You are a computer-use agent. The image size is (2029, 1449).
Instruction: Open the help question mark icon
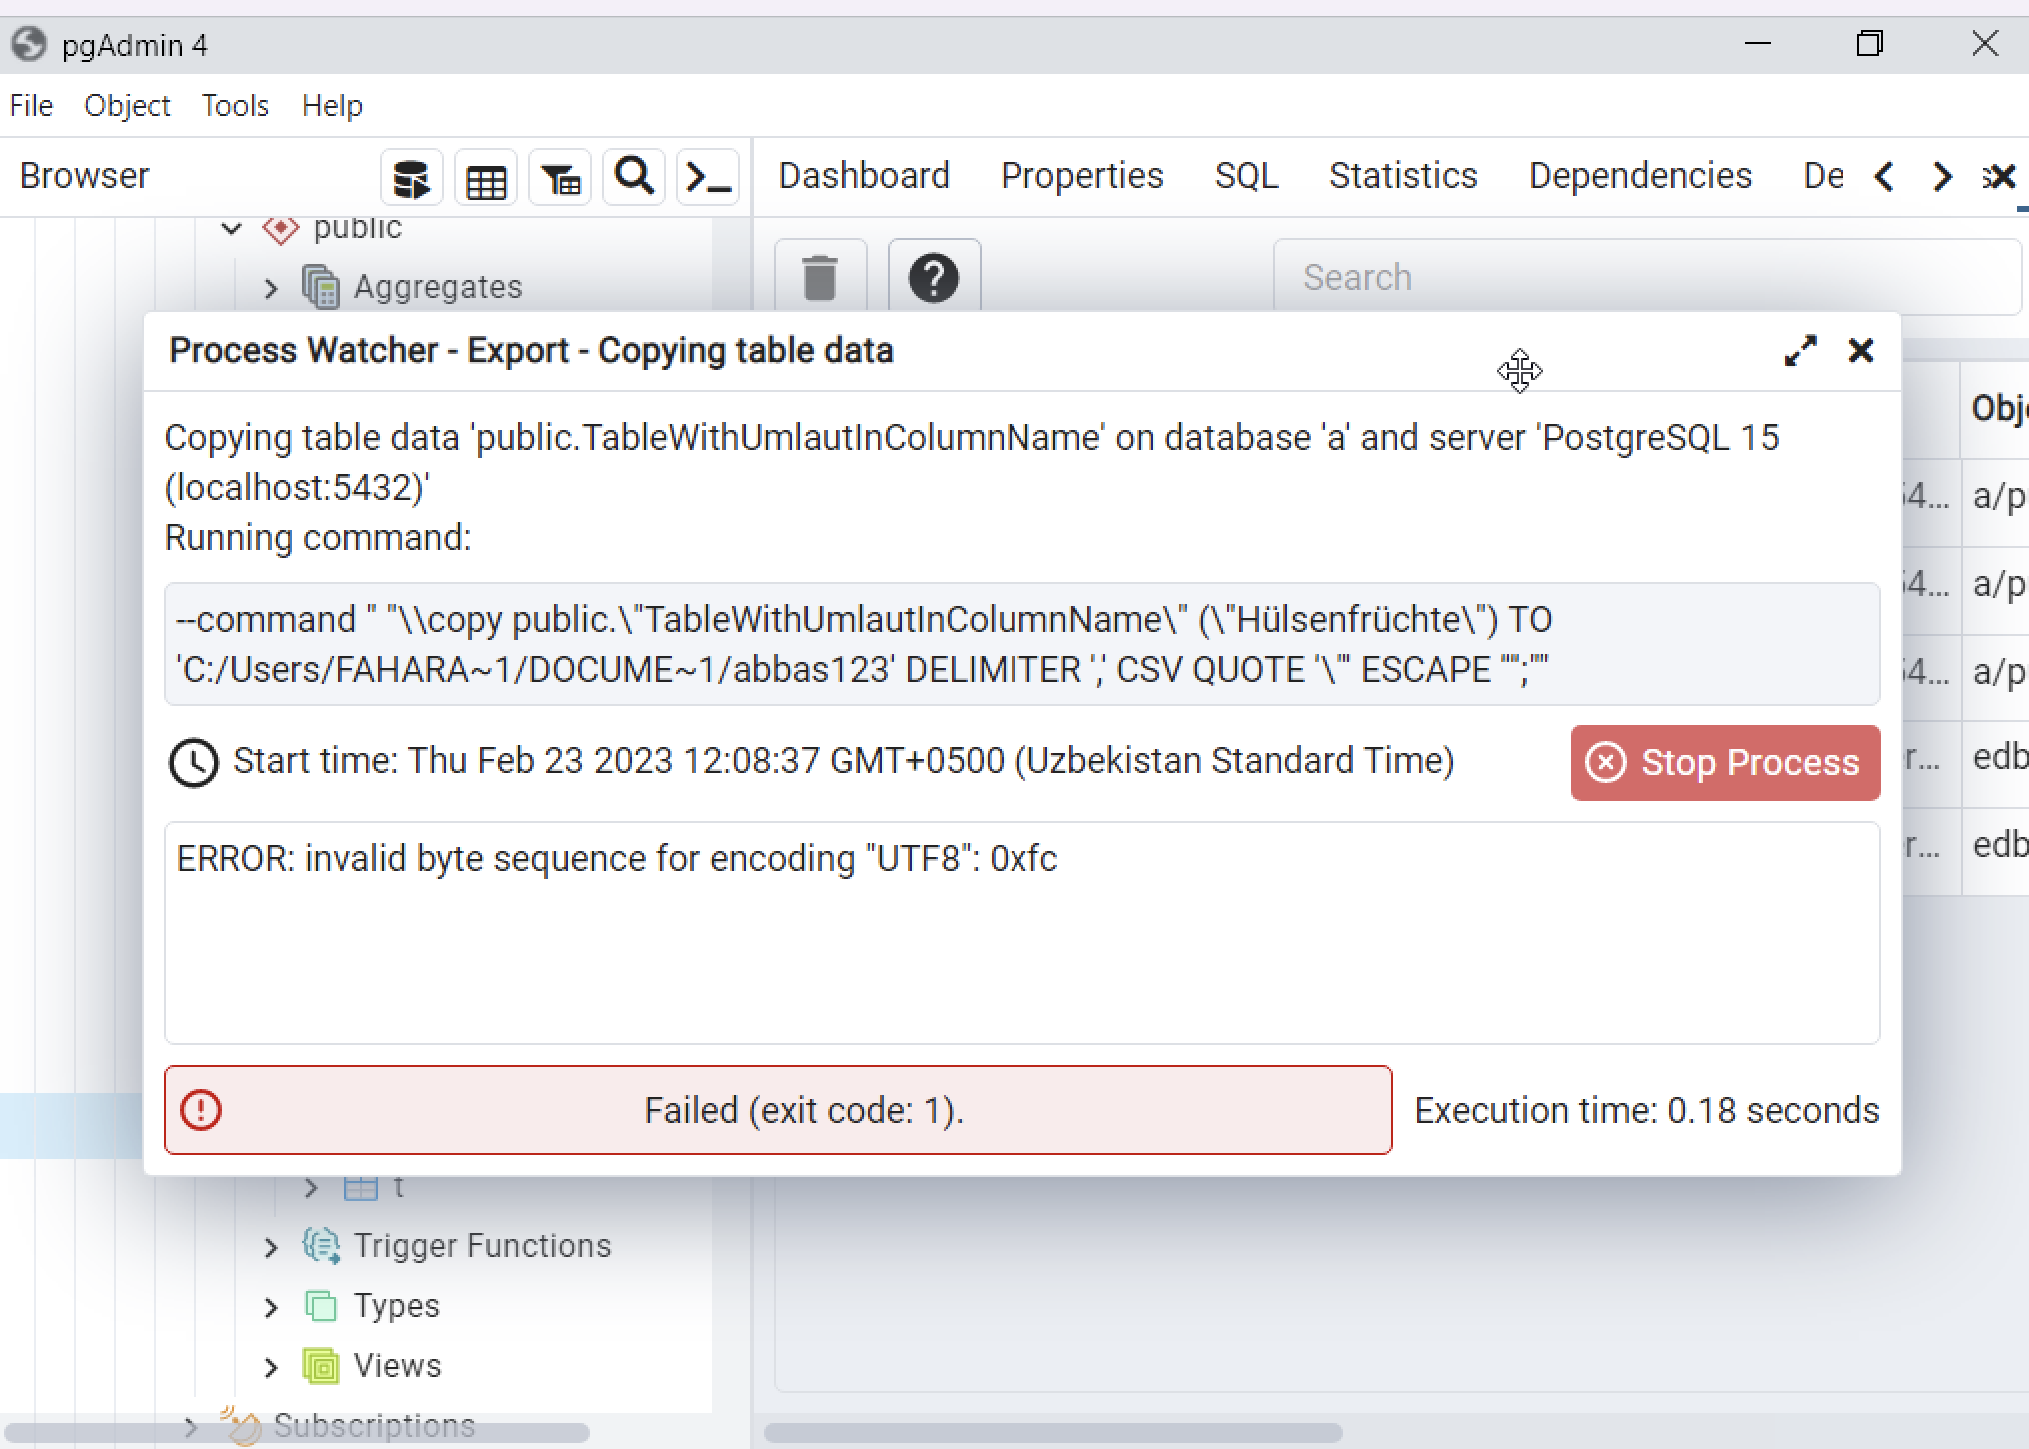click(934, 277)
